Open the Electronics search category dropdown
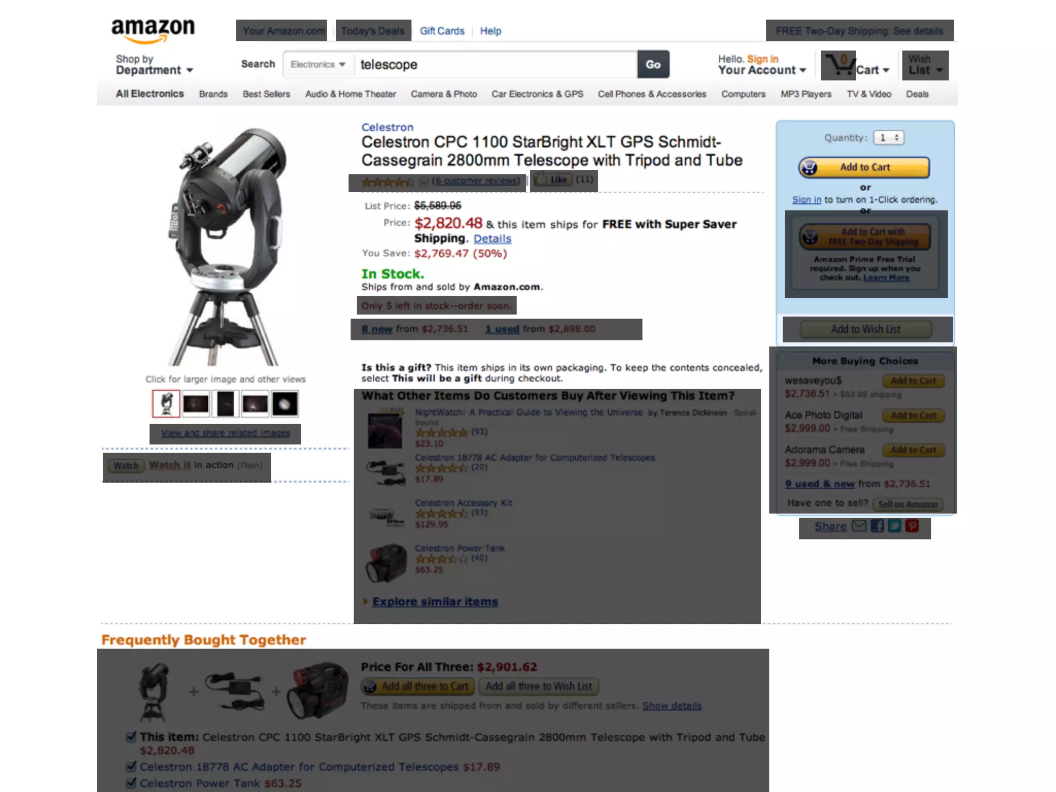 pos(318,64)
